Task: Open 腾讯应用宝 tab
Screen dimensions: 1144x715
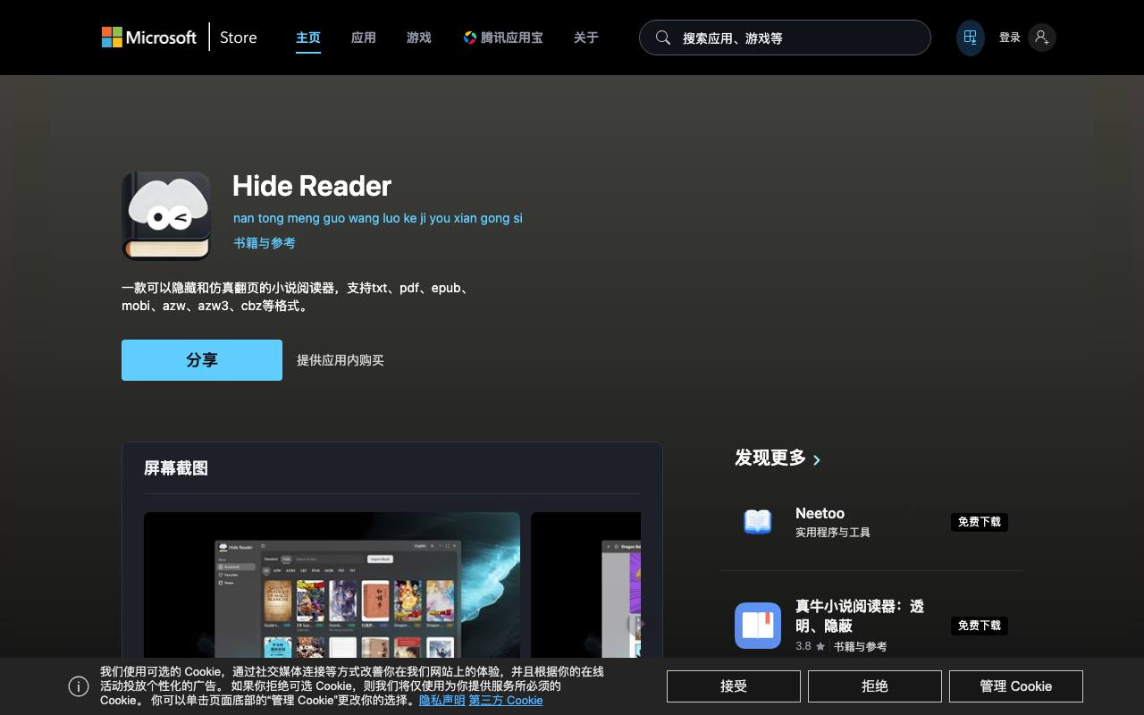Action: pos(503,38)
